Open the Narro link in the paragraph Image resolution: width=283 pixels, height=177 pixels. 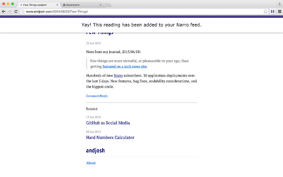[118, 76]
